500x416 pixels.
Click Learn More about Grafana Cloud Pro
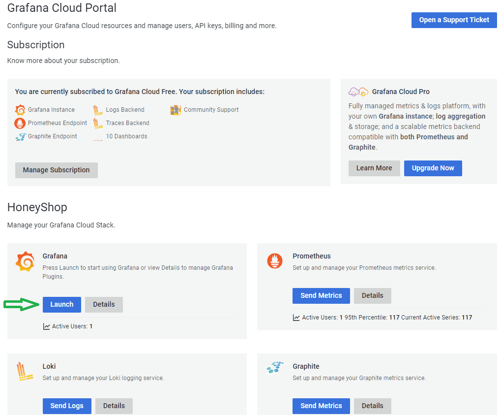(374, 168)
